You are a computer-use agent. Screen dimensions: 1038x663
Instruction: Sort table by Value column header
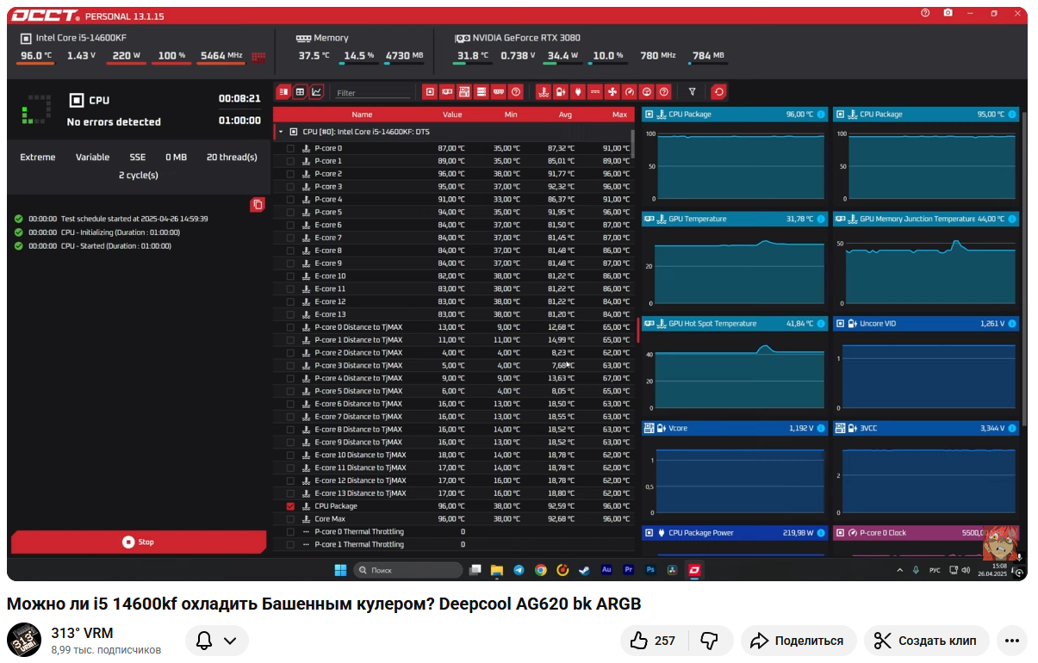coord(452,115)
